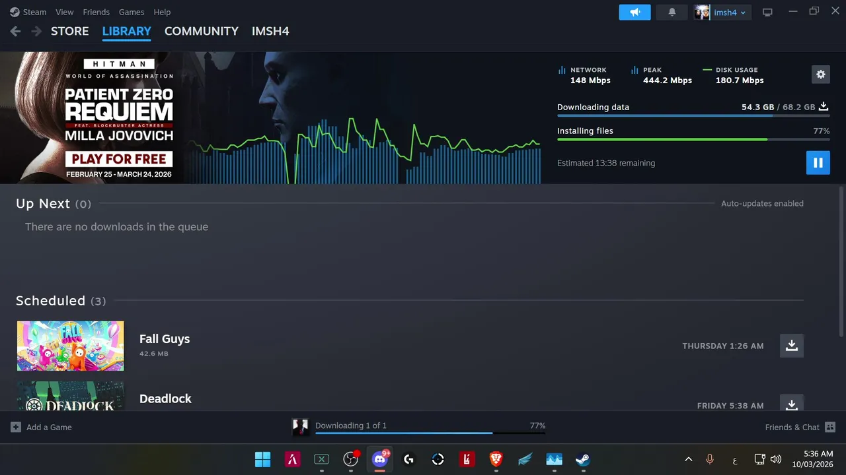The image size is (846, 475).
Task: Open the Steam menu
Action: coord(34,12)
